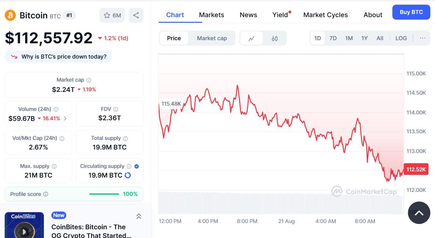
Task: Click circulating supply verified badge icon
Action: tap(137, 166)
